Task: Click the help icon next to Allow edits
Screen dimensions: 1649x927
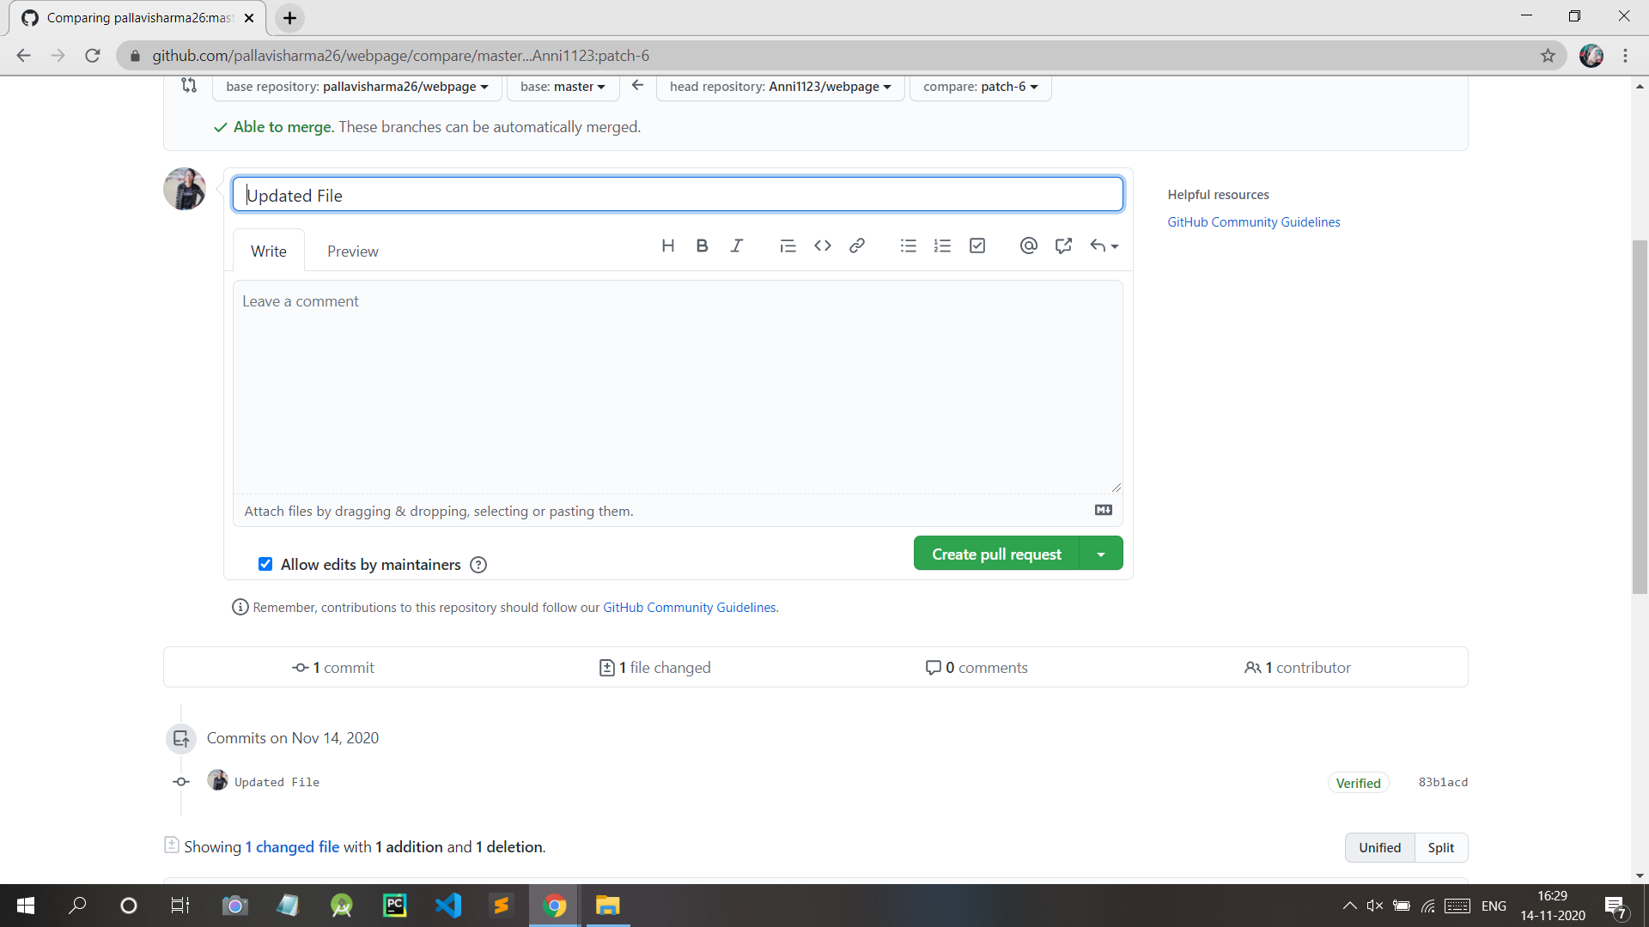Action: pyautogui.click(x=478, y=565)
